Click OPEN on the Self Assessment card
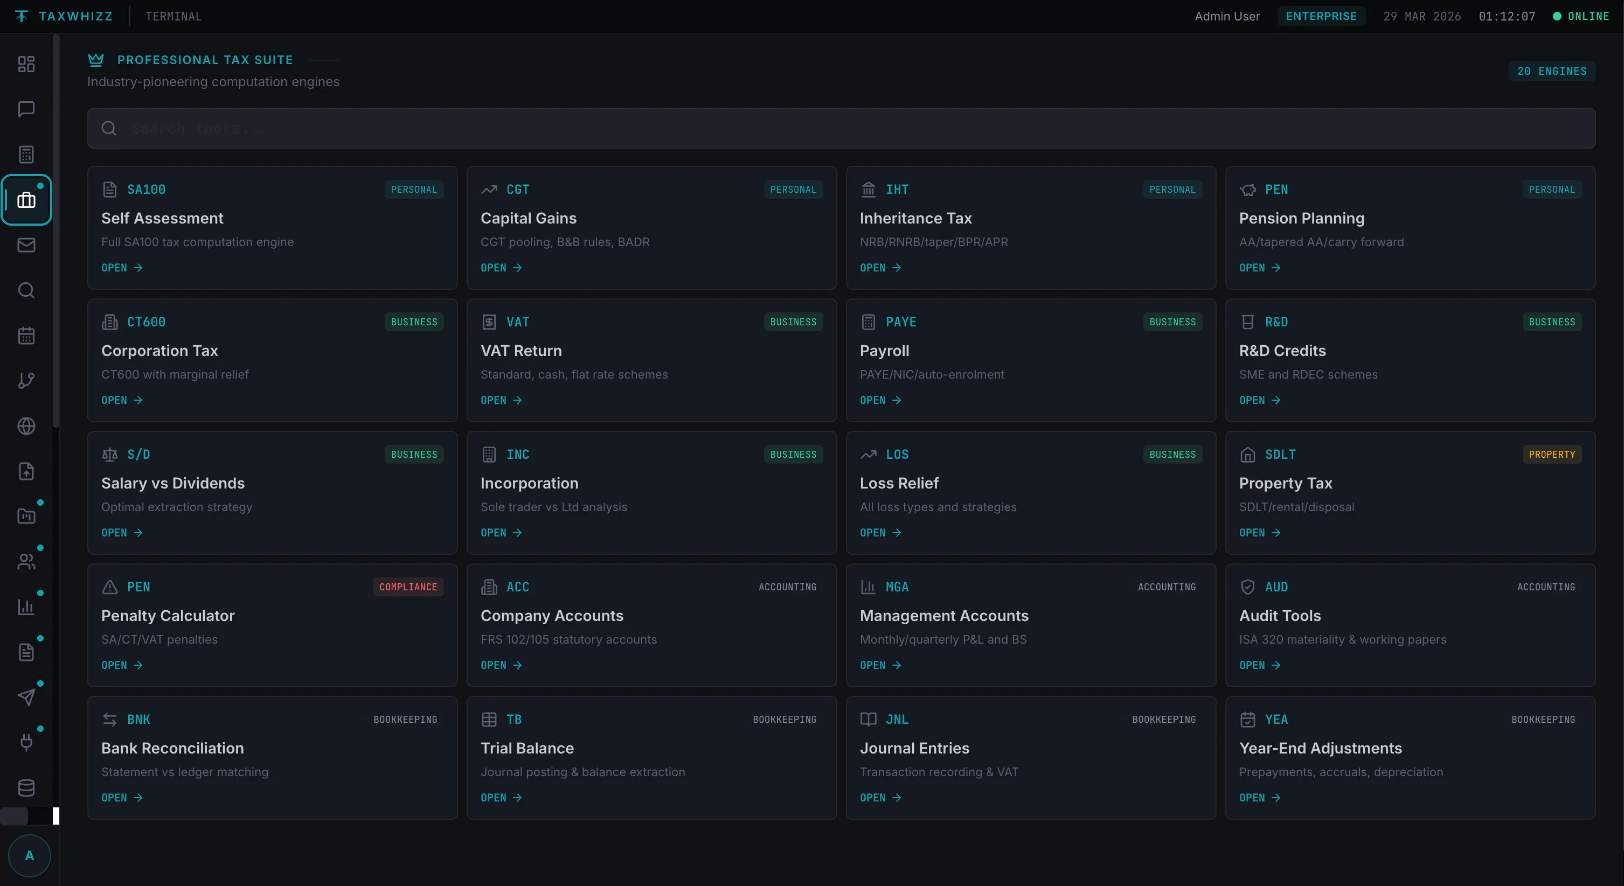This screenshot has height=886, width=1624. 122,268
